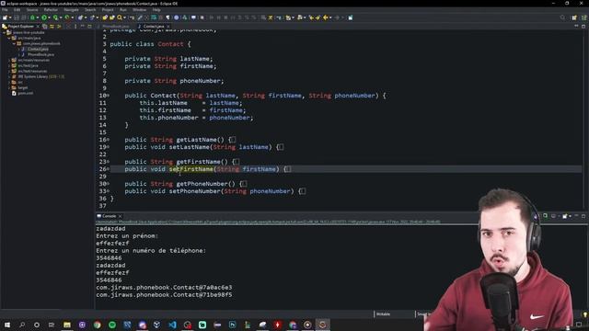Viewport: 589px width, 331px height.
Task: Open Spotify from the taskbar
Action: (112, 325)
